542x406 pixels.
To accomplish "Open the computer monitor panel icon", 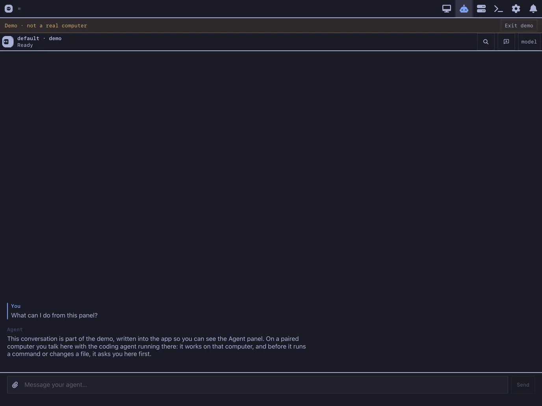I will 446,9.
